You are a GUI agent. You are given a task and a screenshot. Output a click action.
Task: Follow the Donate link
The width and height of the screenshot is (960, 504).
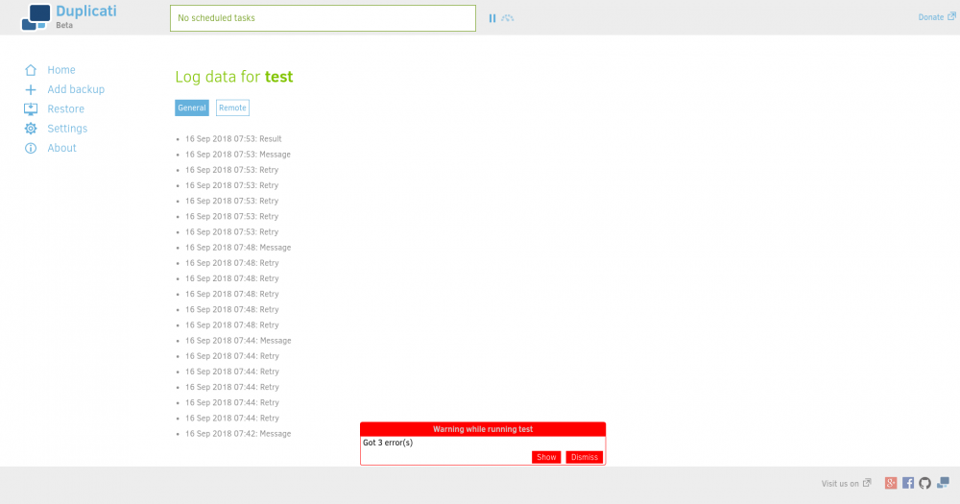pos(930,17)
